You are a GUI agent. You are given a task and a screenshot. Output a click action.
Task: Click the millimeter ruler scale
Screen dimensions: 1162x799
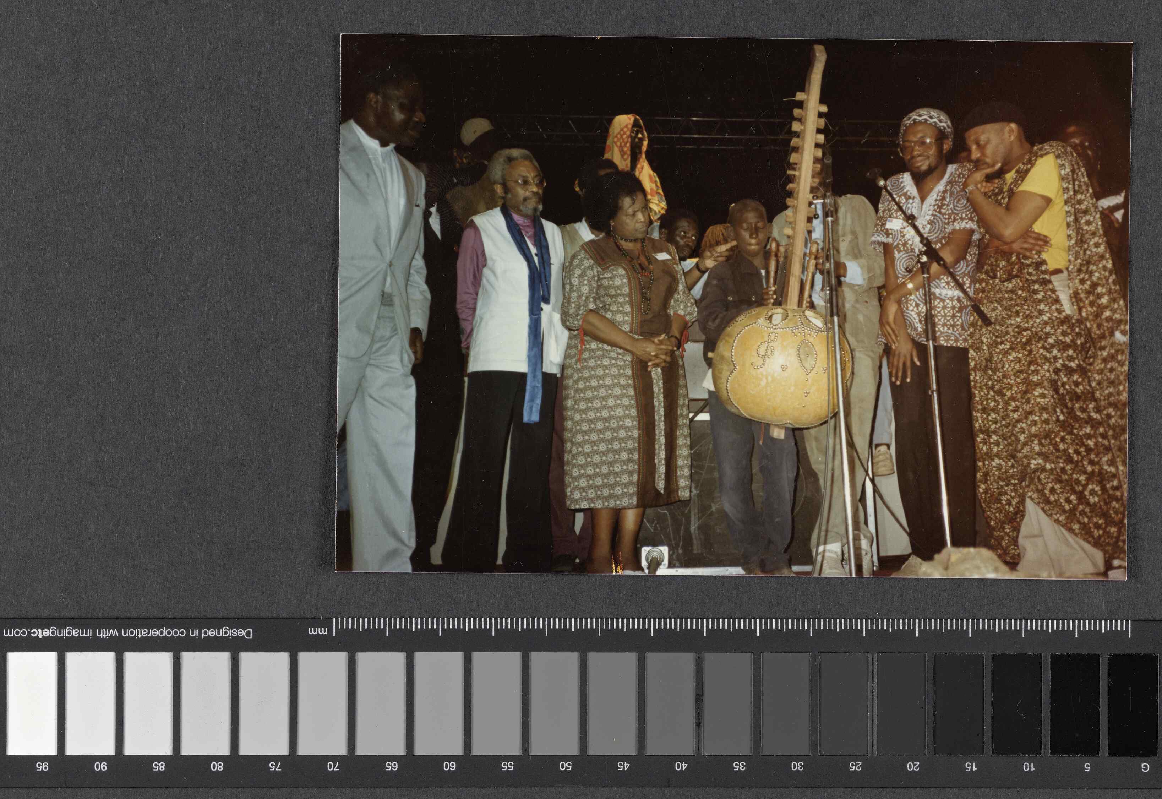point(731,626)
